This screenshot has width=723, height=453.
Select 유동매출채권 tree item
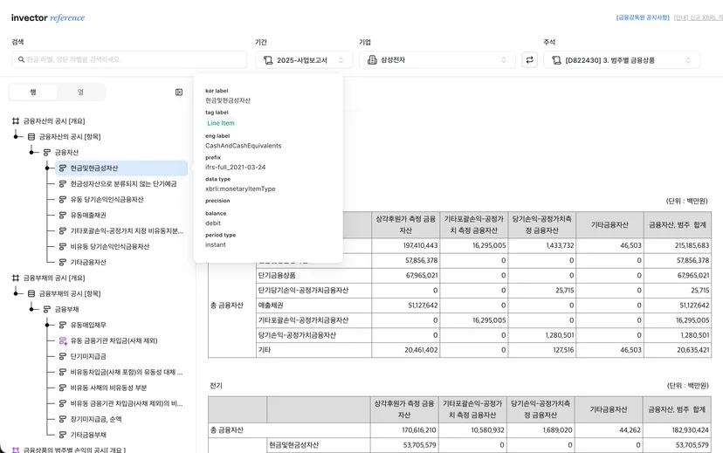click(88, 216)
